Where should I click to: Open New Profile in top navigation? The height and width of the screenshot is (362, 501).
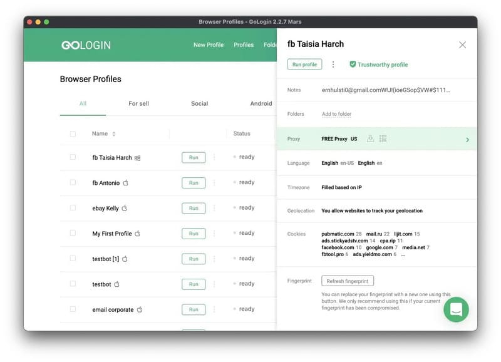click(x=209, y=44)
